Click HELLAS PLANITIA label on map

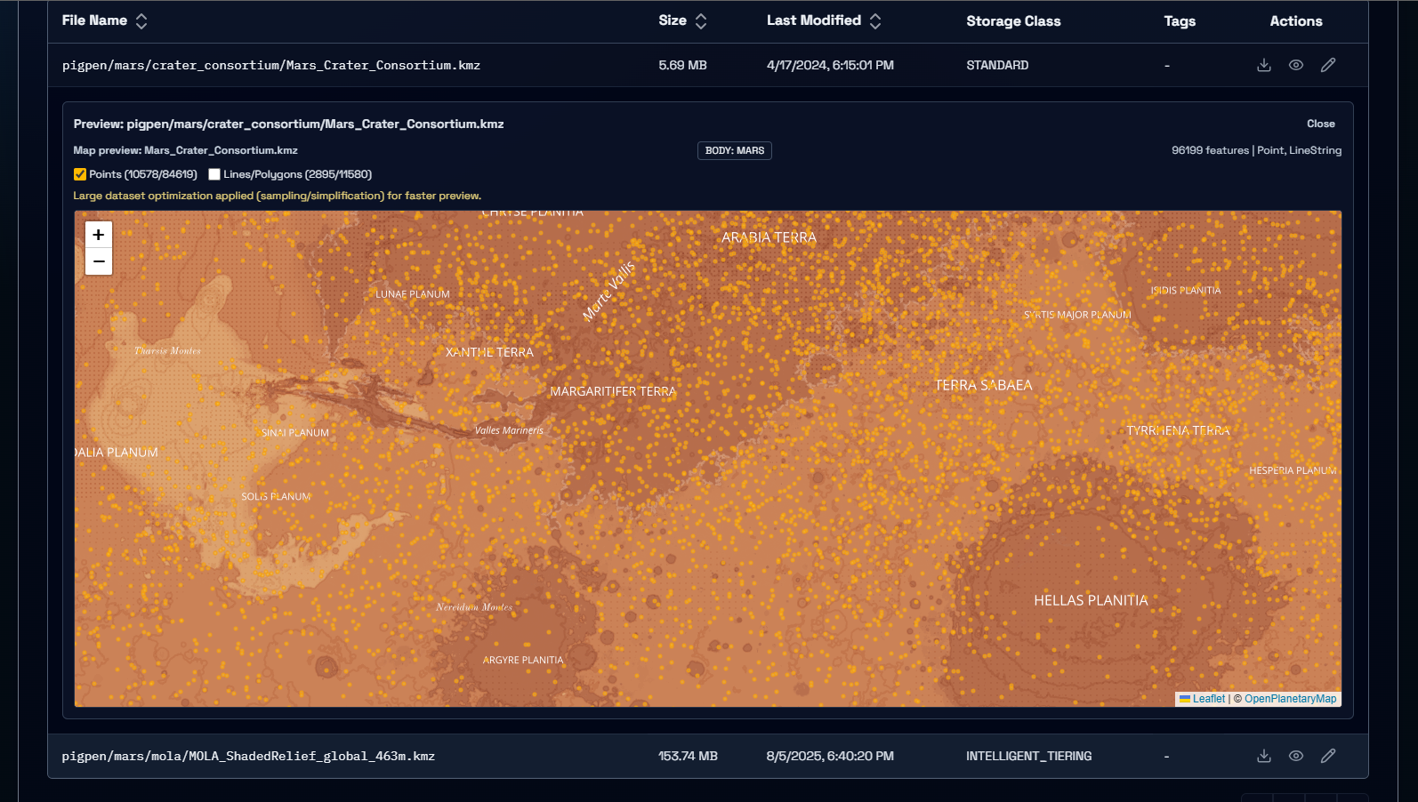(x=1091, y=600)
